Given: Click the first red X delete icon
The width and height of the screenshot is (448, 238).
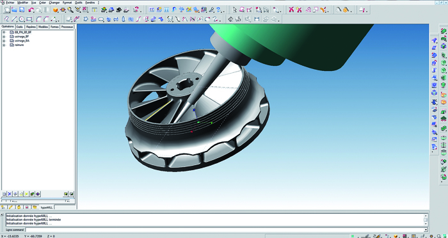Looking at the screenshot, I should (x=291, y=10).
